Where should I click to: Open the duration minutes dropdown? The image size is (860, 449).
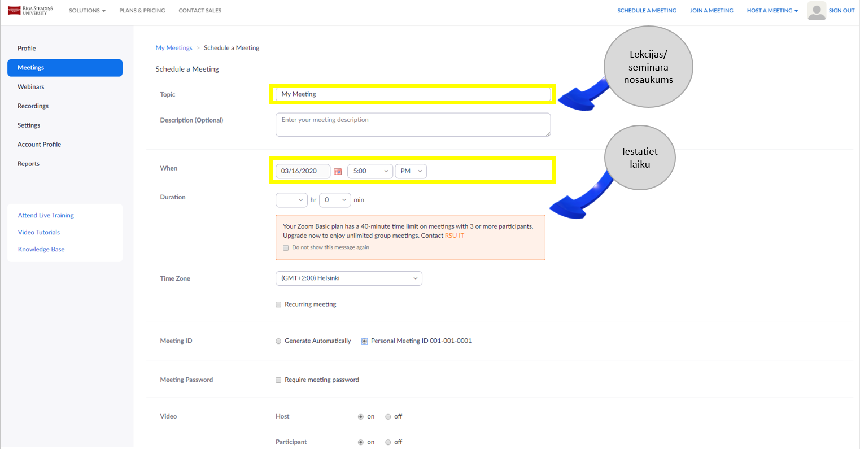tap(335, 200)
